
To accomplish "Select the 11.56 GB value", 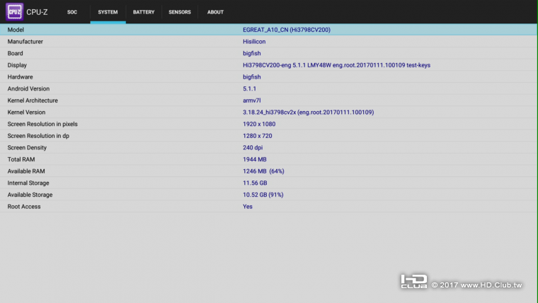I will 255,183.
